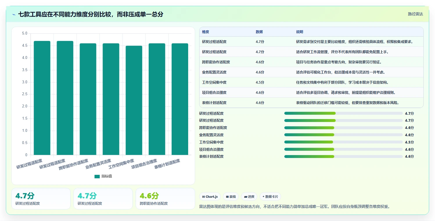Viewport: 435px width, 221px height.
Task: Click 表格计划适配度 cell in the table
Action: (x=214, y=103)
